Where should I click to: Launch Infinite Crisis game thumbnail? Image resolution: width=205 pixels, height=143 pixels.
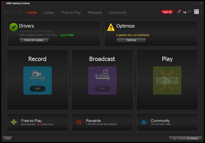167,80
